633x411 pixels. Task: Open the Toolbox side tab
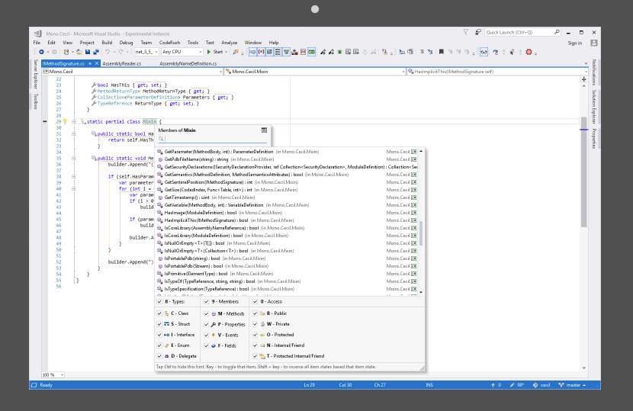coord(36,101)
